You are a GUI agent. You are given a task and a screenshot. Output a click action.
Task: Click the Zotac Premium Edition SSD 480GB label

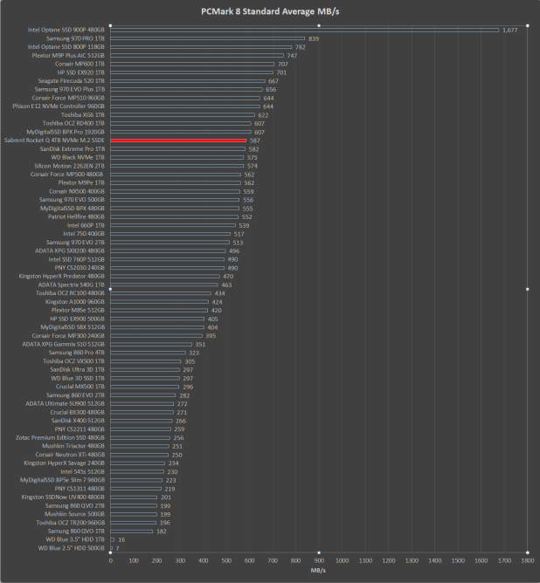coord(60,437)
